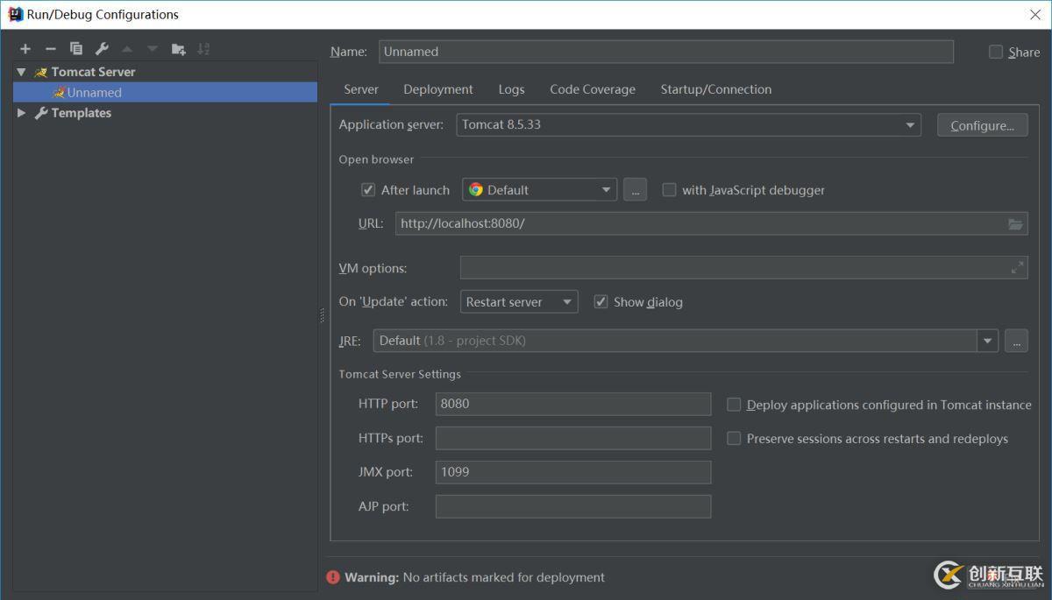The width and height of the screenshot is (1052, 600).
Task: Select the Unnamed Tomcat configuration
Action: [x=94, y=93]
